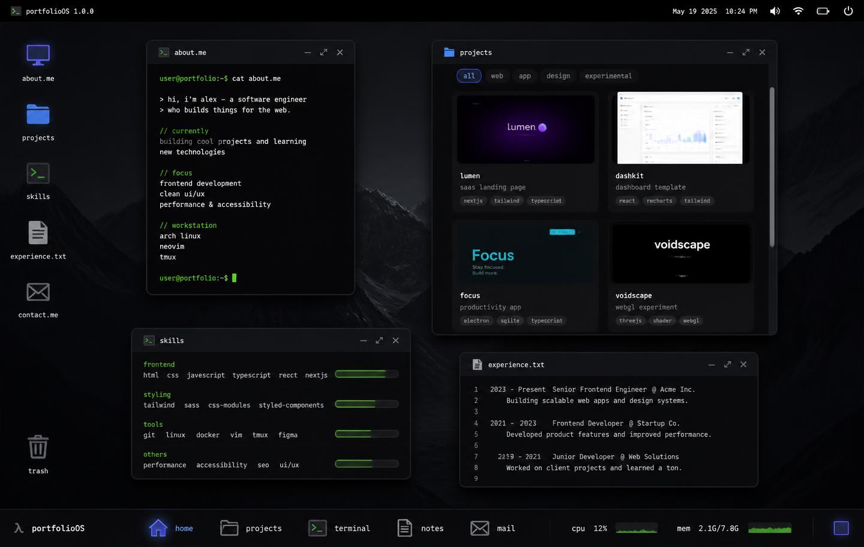864x547 pixels.
Task: Click the 'shader' tag on voidscape card
Action: tap(662, 321)
